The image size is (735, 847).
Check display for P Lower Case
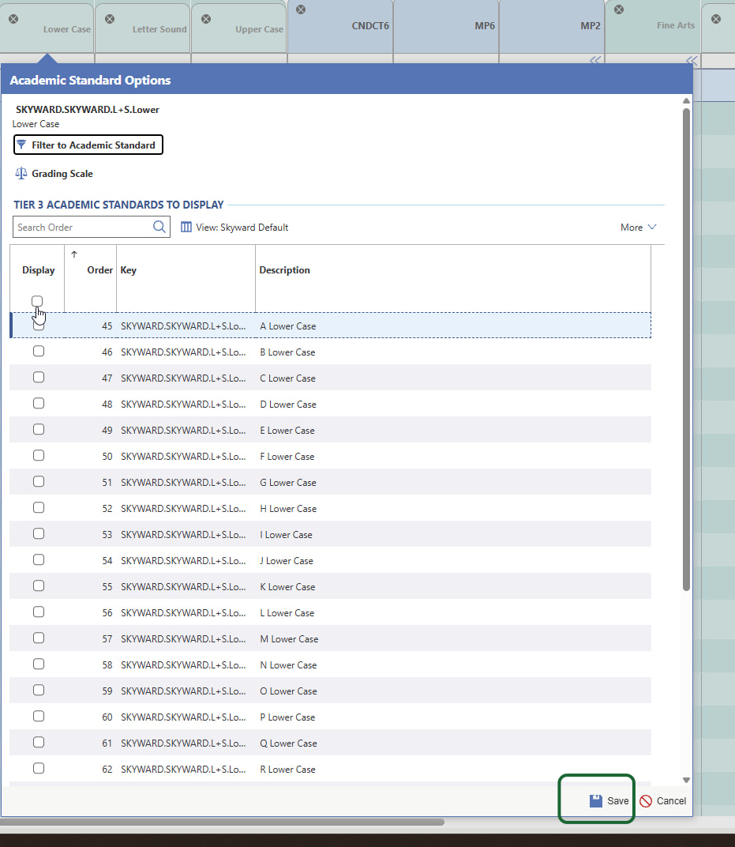39,717
